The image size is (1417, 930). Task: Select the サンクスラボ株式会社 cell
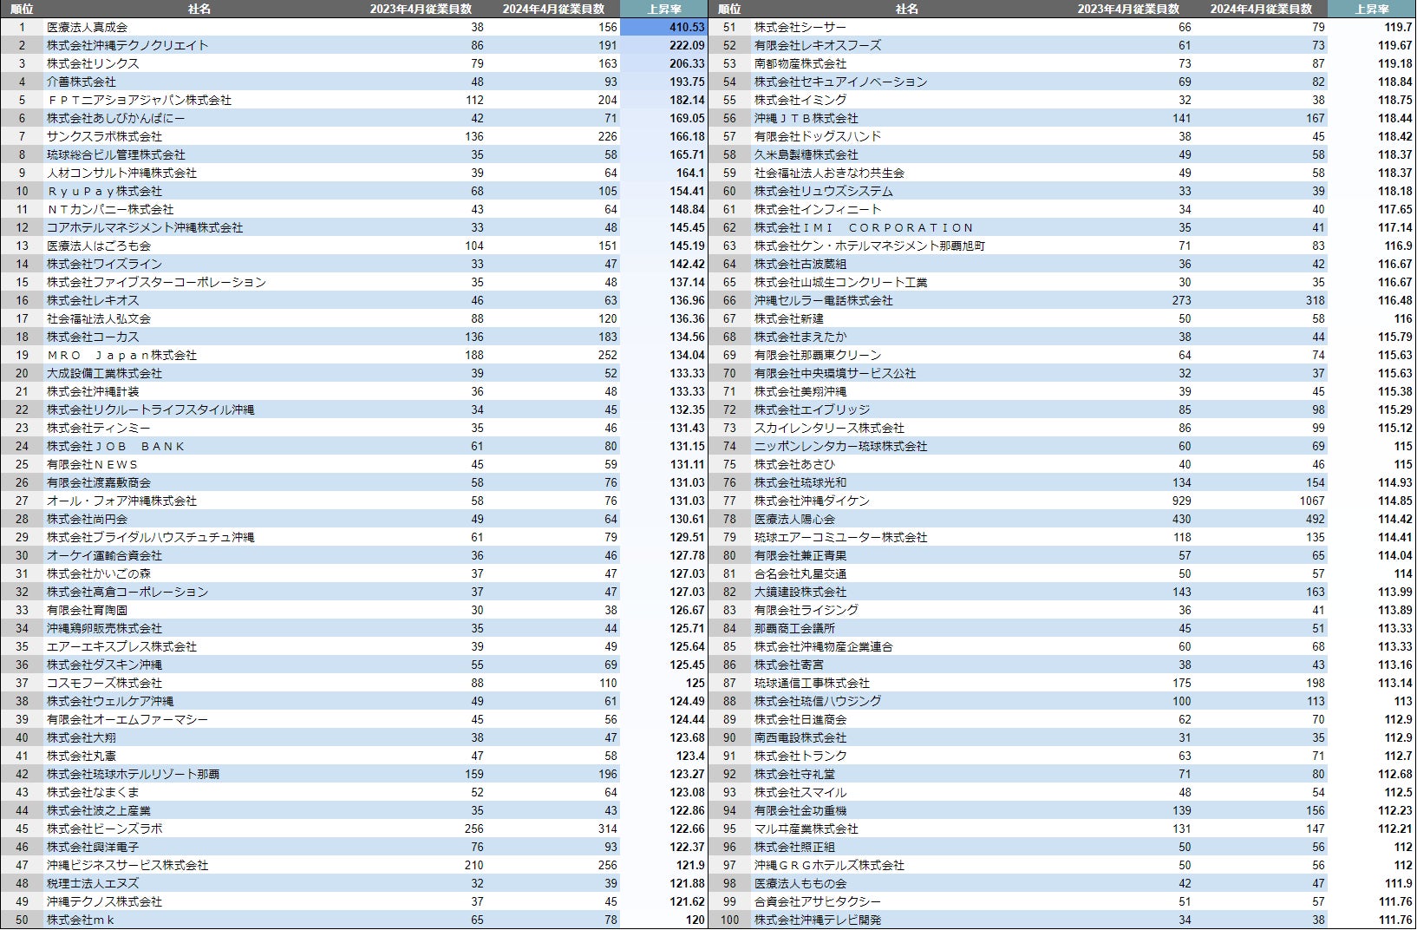pos(104,136)
